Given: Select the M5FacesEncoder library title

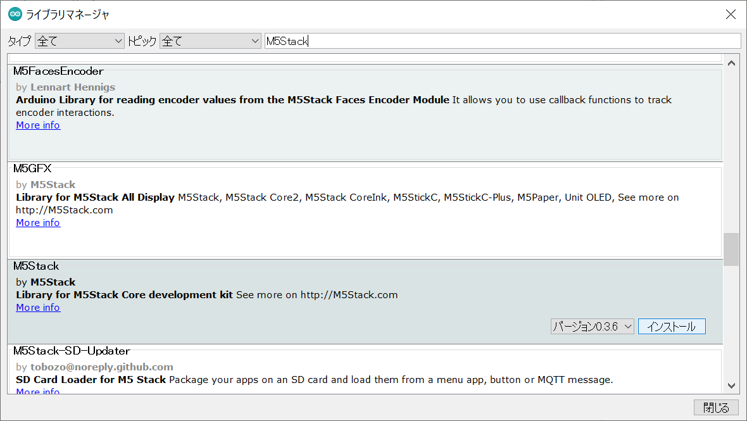Looking at the screenshot, I should click(x=58, y=72).
